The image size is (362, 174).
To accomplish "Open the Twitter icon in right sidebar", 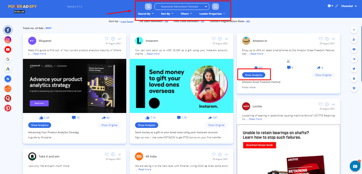I will tap(354, 69).
